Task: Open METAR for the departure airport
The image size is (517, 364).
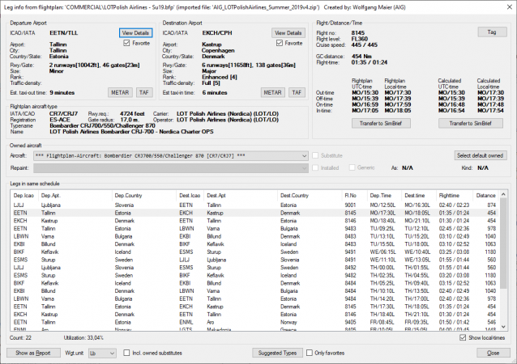Action: 120,92
